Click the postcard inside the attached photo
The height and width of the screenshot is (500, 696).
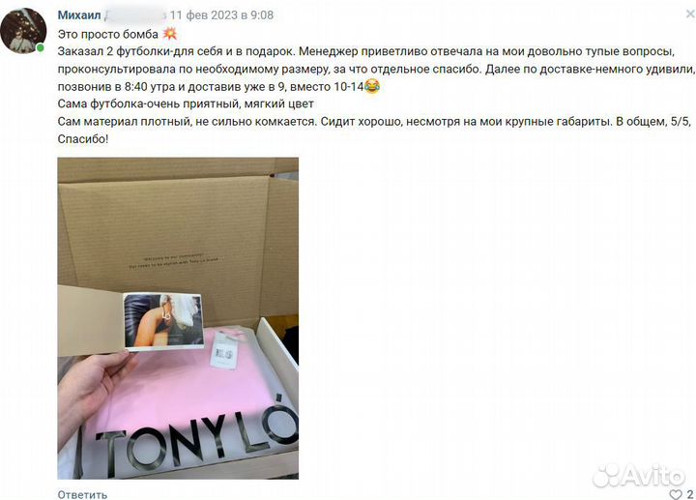tap(163, 320)
